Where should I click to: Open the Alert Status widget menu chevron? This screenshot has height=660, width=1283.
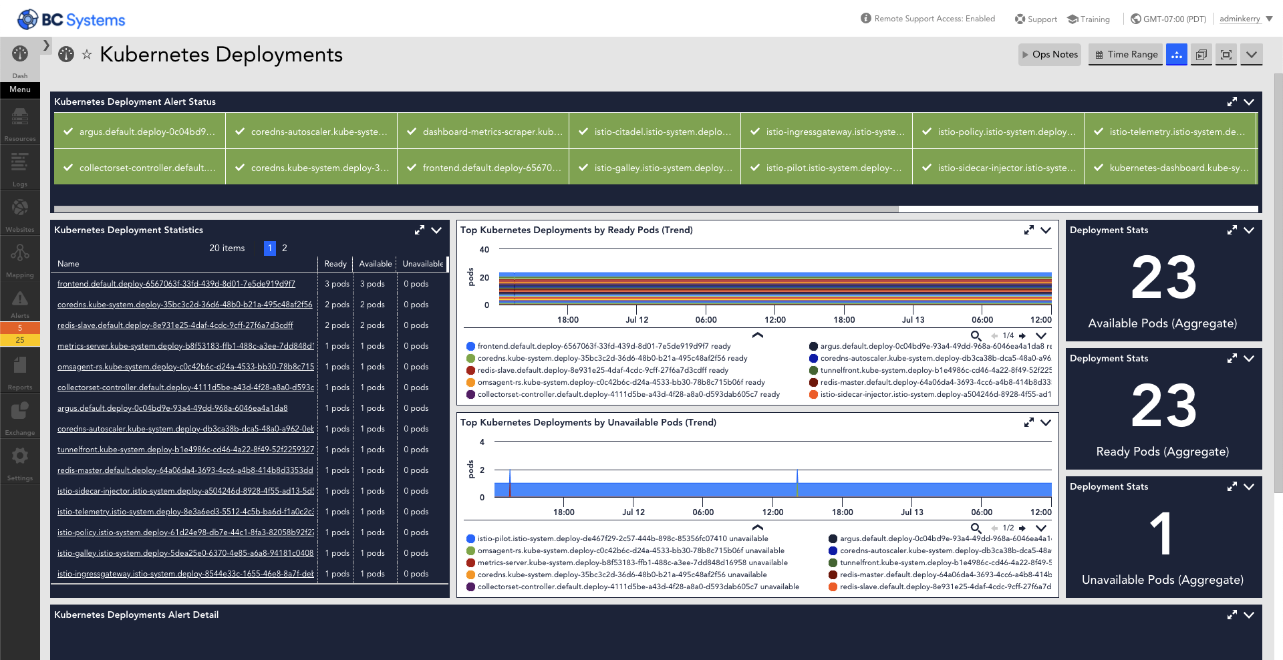pos(1249,102)
